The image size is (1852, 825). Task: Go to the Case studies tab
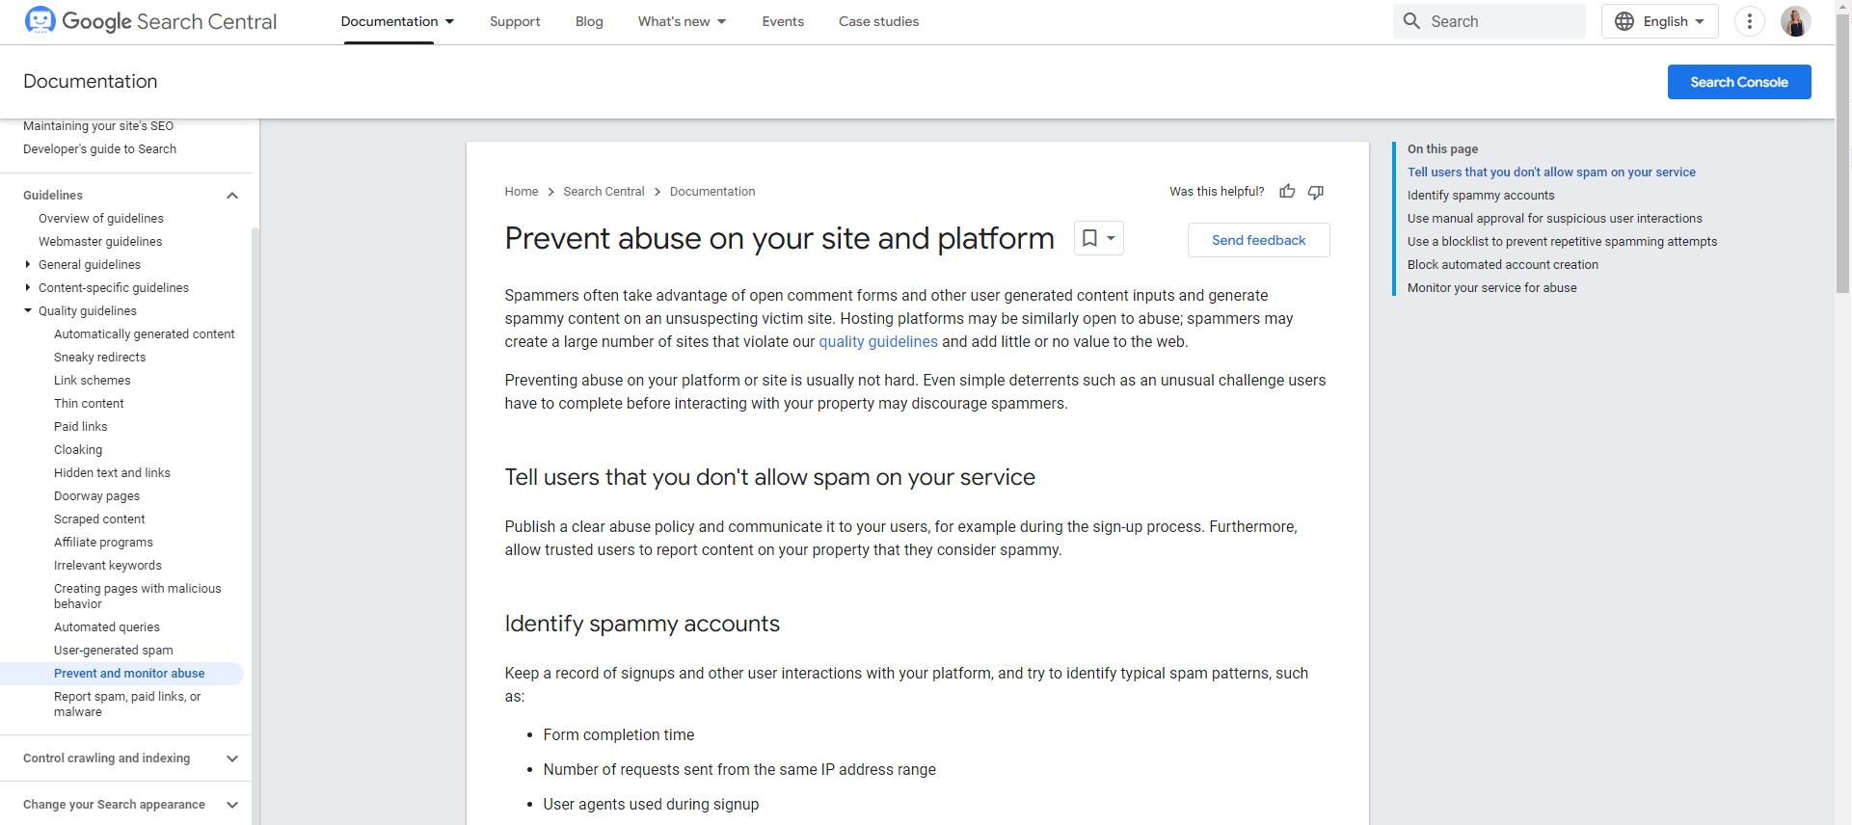pyautogui.click(x=878, y=21)
